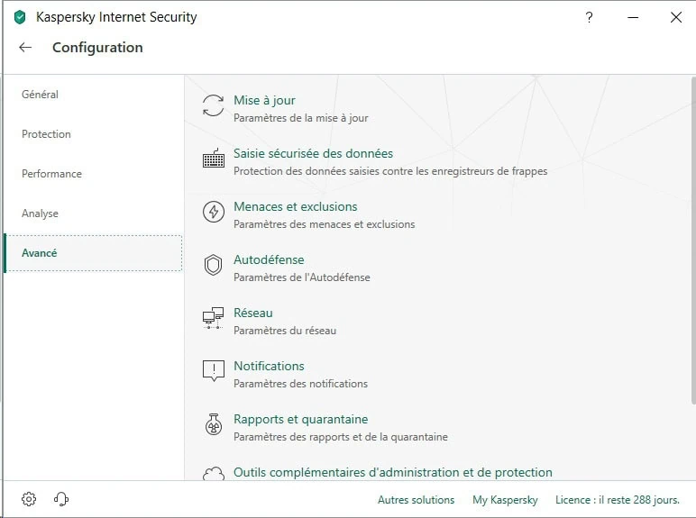696x518 pixels.
Task: Open the Performance settings section
Action: (52, 174)
